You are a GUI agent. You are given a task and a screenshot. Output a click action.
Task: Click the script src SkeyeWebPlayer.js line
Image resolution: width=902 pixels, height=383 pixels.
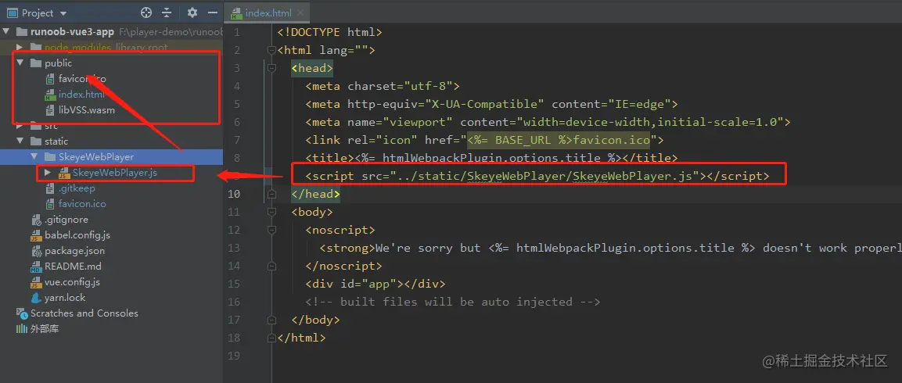(537, 176)
